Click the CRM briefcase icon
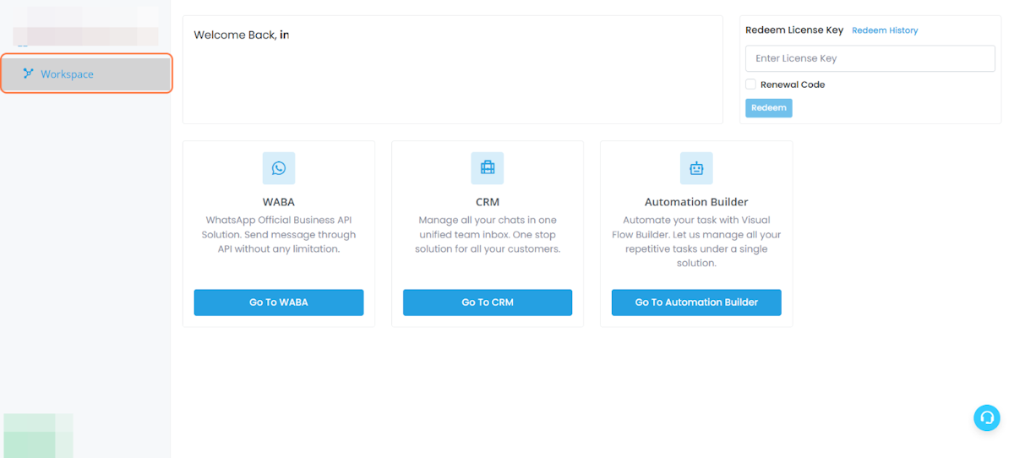Image resolution: width=1014 pixels, height=458 pixels. pyautogui.click(x=488, y=168)
